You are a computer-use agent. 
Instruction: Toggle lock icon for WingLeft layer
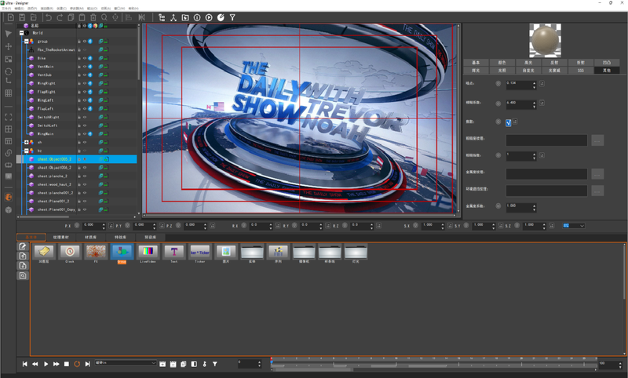79,100
